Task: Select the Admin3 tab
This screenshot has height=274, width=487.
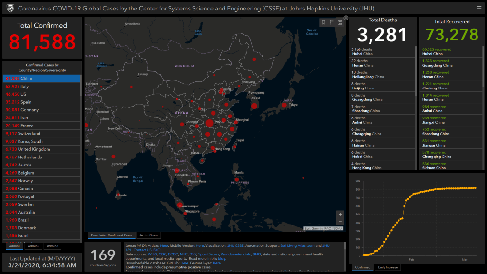Action: tap(52, 246)
